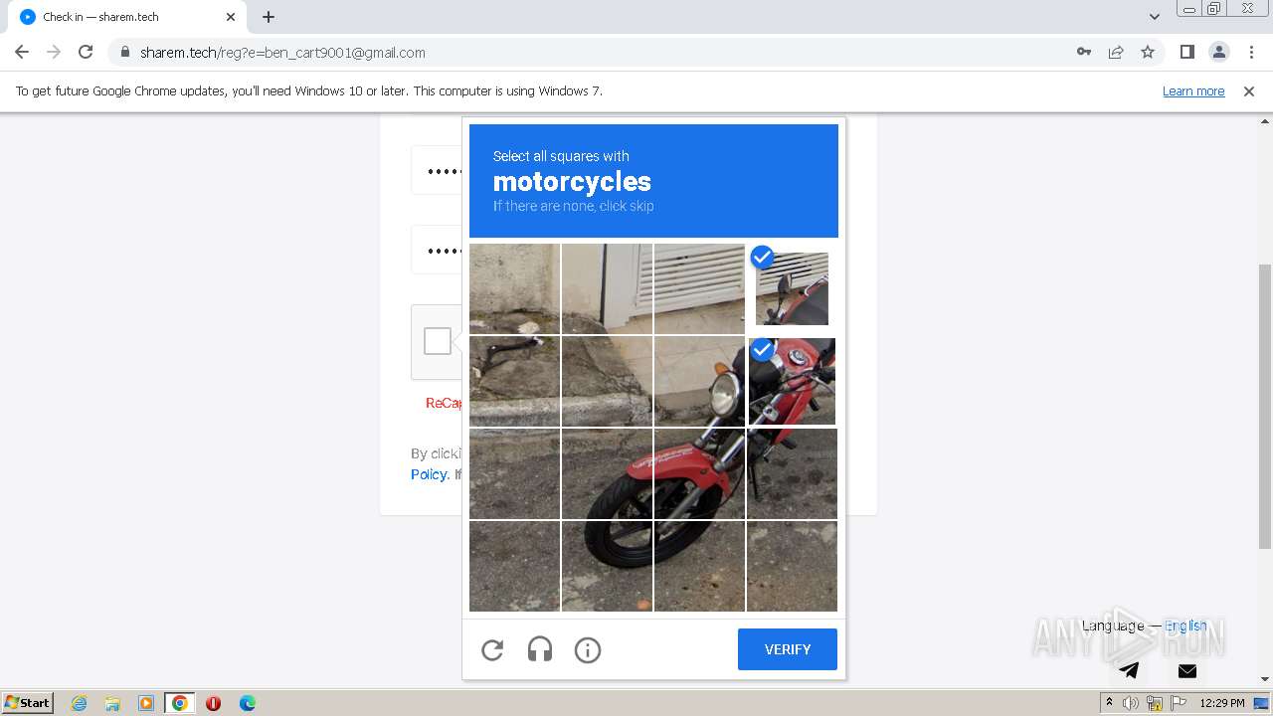The image size is (1273, 716).
Task: Select the tile with the white door edge
Action: click(607, 289)
